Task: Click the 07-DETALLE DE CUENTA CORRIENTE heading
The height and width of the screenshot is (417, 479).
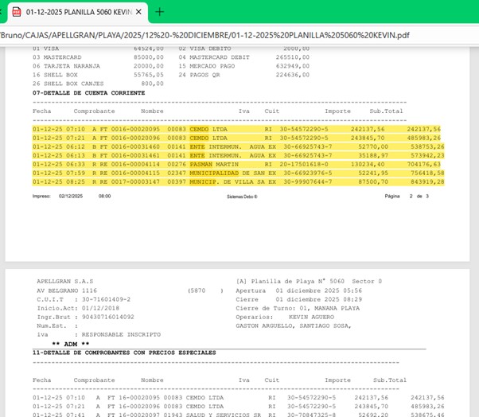Action: tap(88, 93)
